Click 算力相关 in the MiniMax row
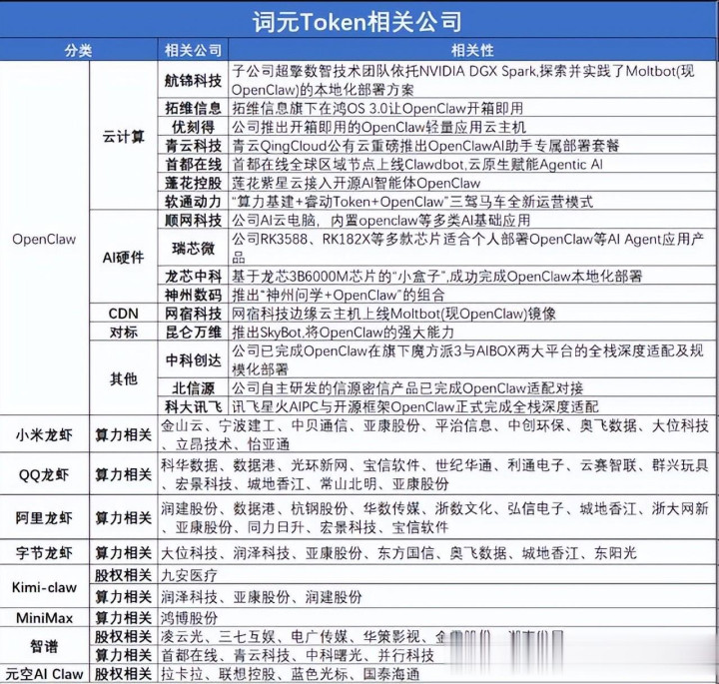719x684 pixels. (x=124, y=618)
